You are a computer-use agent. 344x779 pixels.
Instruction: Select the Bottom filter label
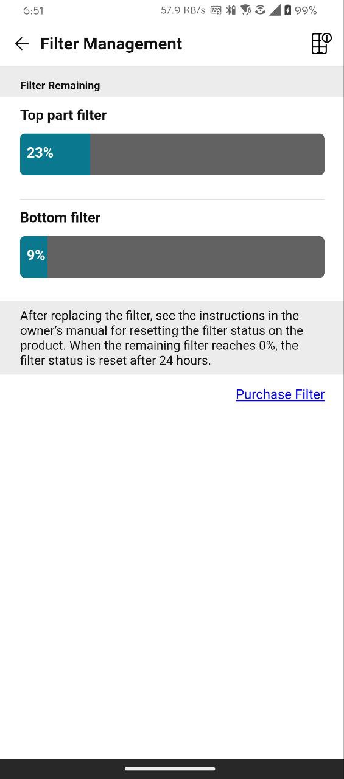(60, 217)
